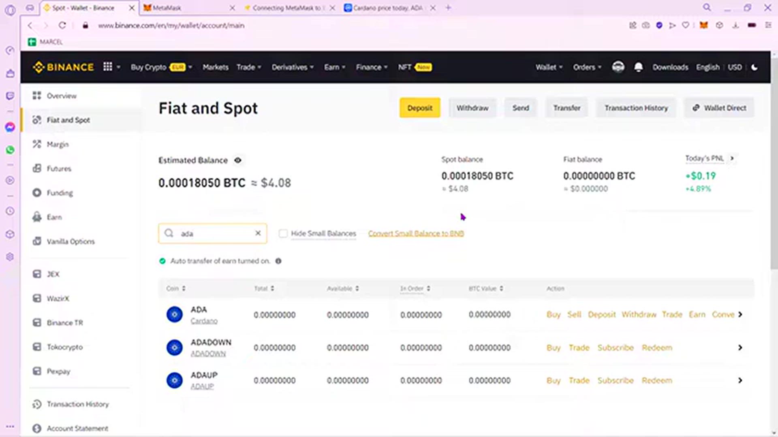Open a new browser tab with plus
Image resolution: width=778 pixels, height=437 pixels.
pyautogui.click(x=448, y=7)
